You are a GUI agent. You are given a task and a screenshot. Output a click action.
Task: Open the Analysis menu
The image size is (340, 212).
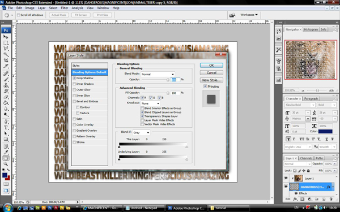(x=77, y=8)
